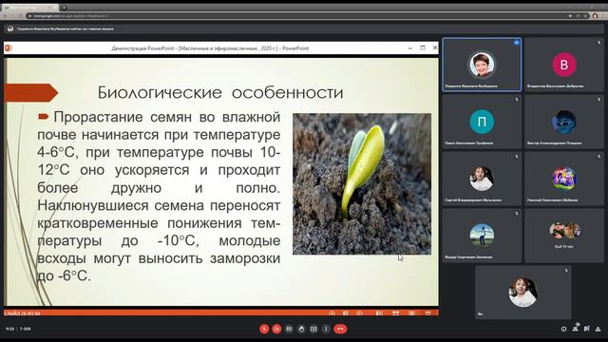Open the chat panel with everyone
Viewport: 608px width, 342px height.
pyautogui.click(x=587, y=329)
